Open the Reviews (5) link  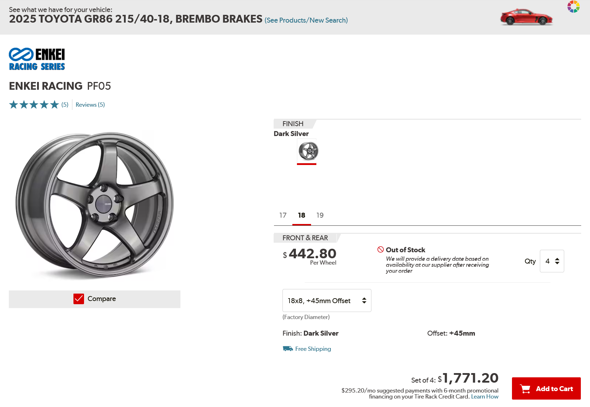pyautogui.click(x=90, y=105)
